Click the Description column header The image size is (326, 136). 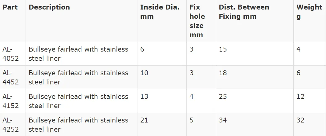(x=49, y=7)
